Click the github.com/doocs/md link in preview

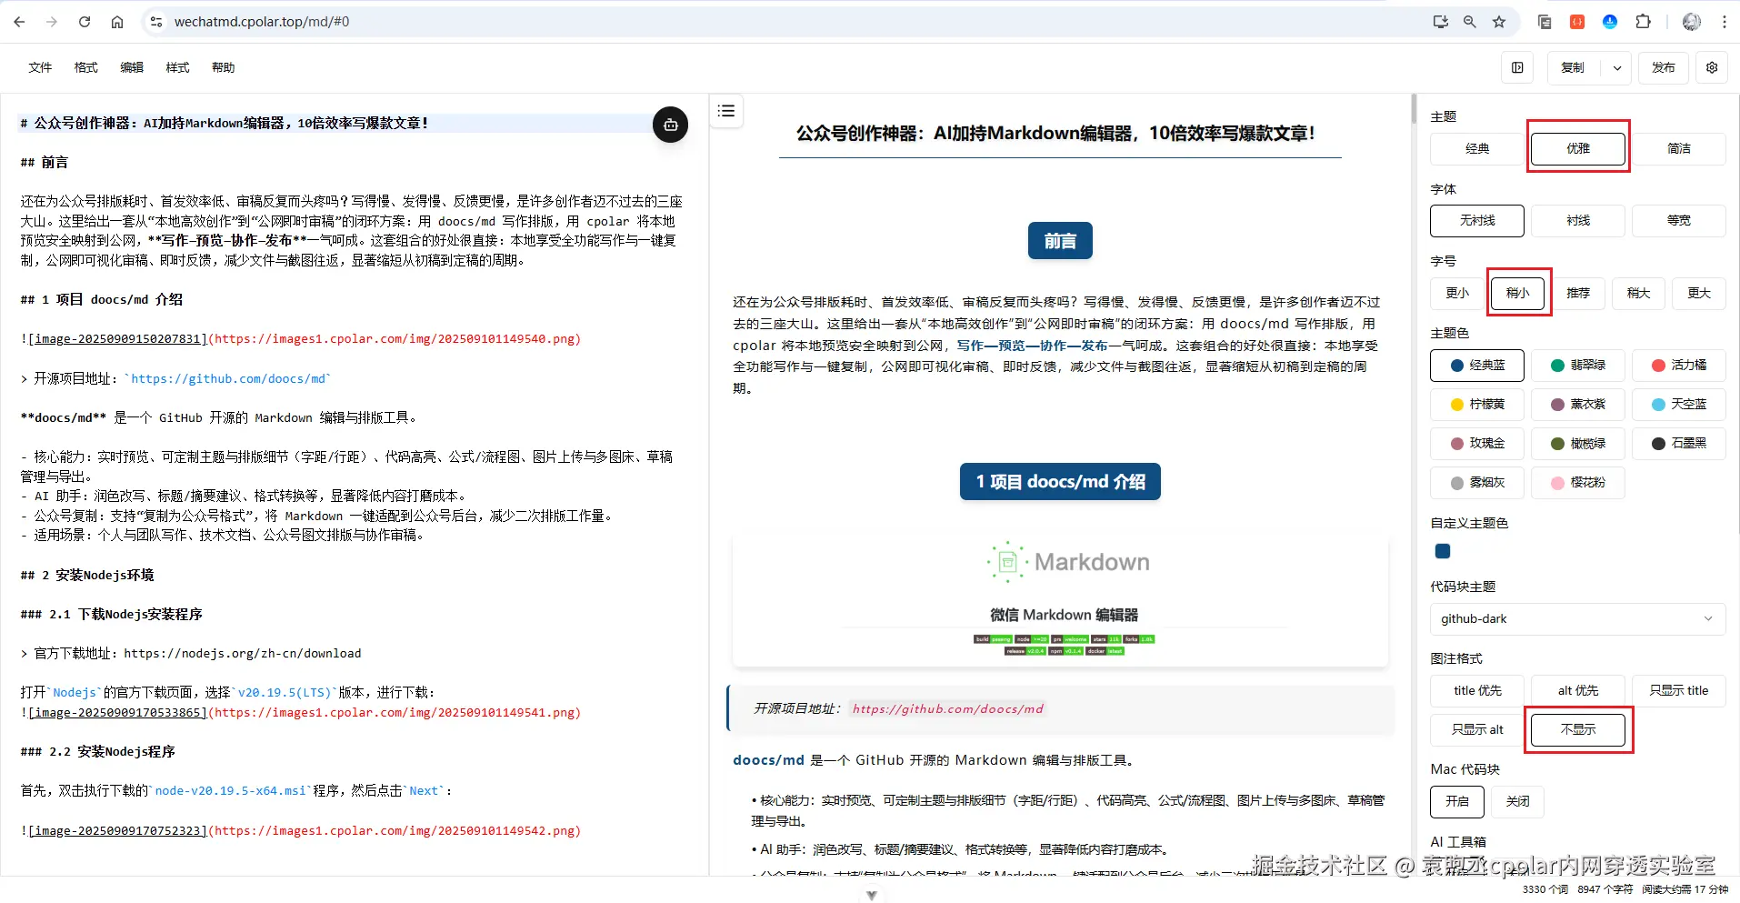[947, 709]
